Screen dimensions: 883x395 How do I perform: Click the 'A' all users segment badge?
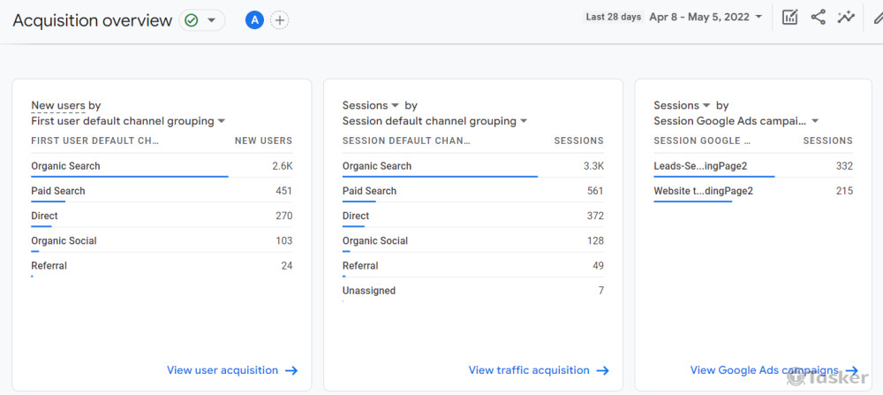(254, 19)
